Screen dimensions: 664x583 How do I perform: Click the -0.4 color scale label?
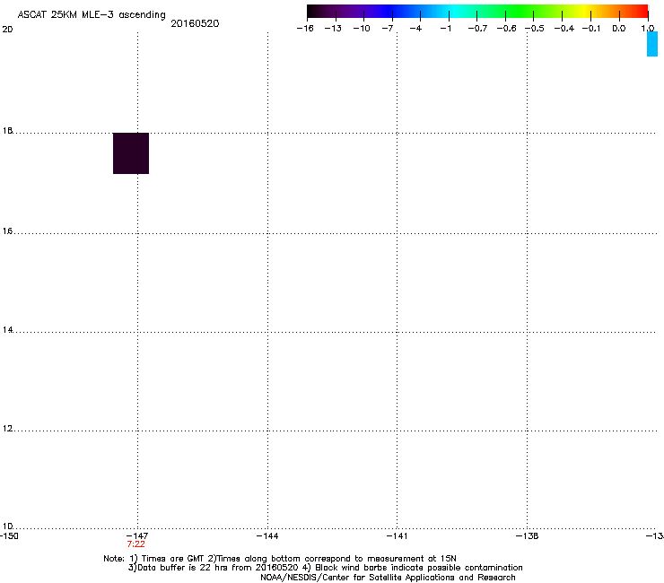coord(564,29)
